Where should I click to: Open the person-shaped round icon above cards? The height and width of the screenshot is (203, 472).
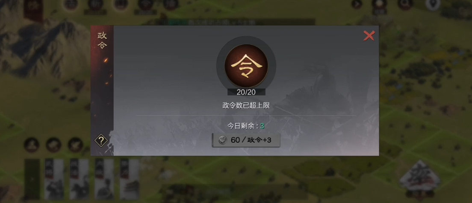(31, 145)
